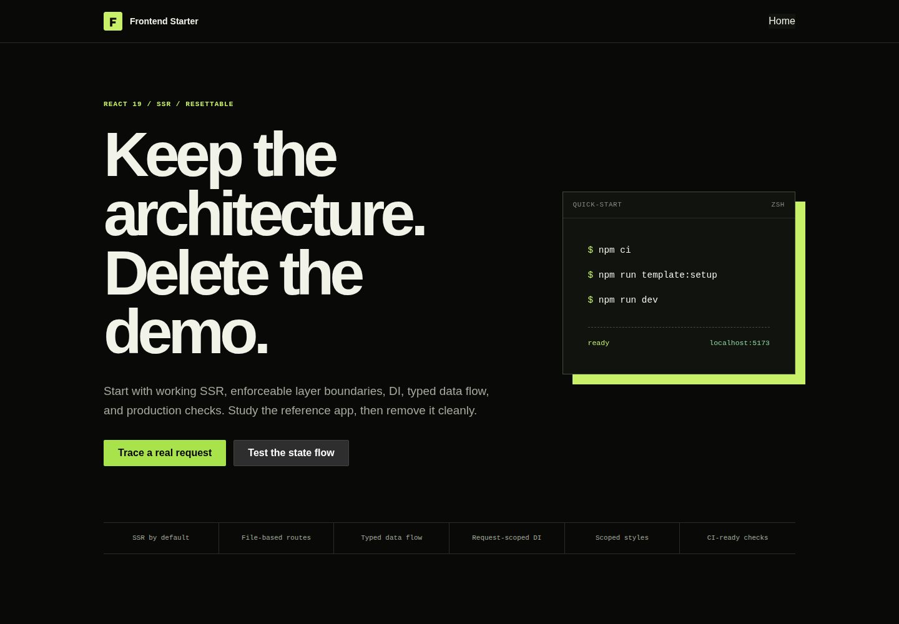Click the 'Scoped styles' feature cell

pos(622,538)
